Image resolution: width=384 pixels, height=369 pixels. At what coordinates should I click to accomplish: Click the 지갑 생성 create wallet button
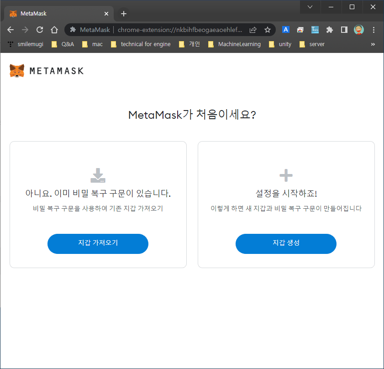286,243
